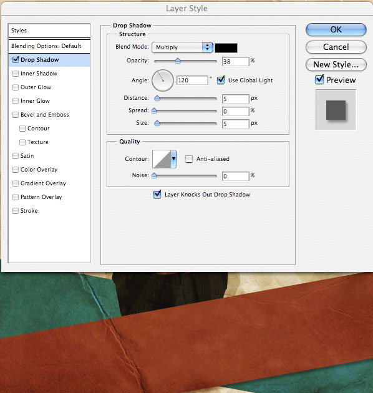This screenshot has width=373, height=393.
Task: Click the Contour curve thumbnail
Action: pos(162,159)
